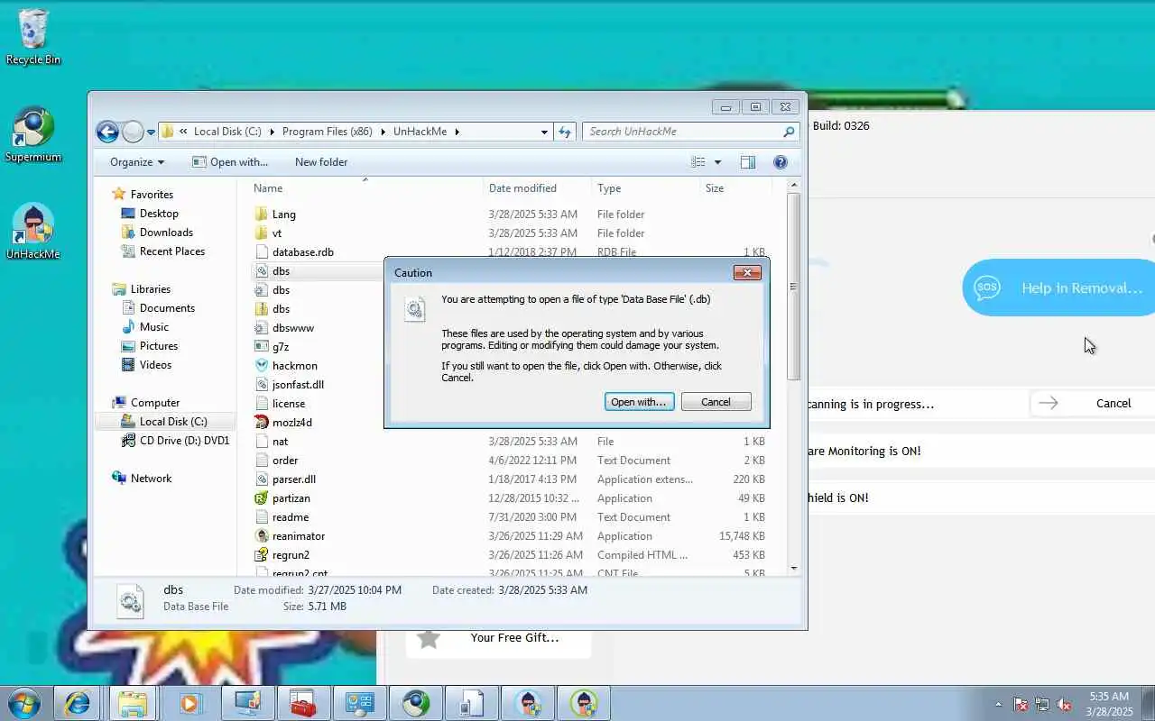This screenshot has height=721, width=1155.
Task: Click Open with... in Explorer toolbar
Action: click(230, 162)
